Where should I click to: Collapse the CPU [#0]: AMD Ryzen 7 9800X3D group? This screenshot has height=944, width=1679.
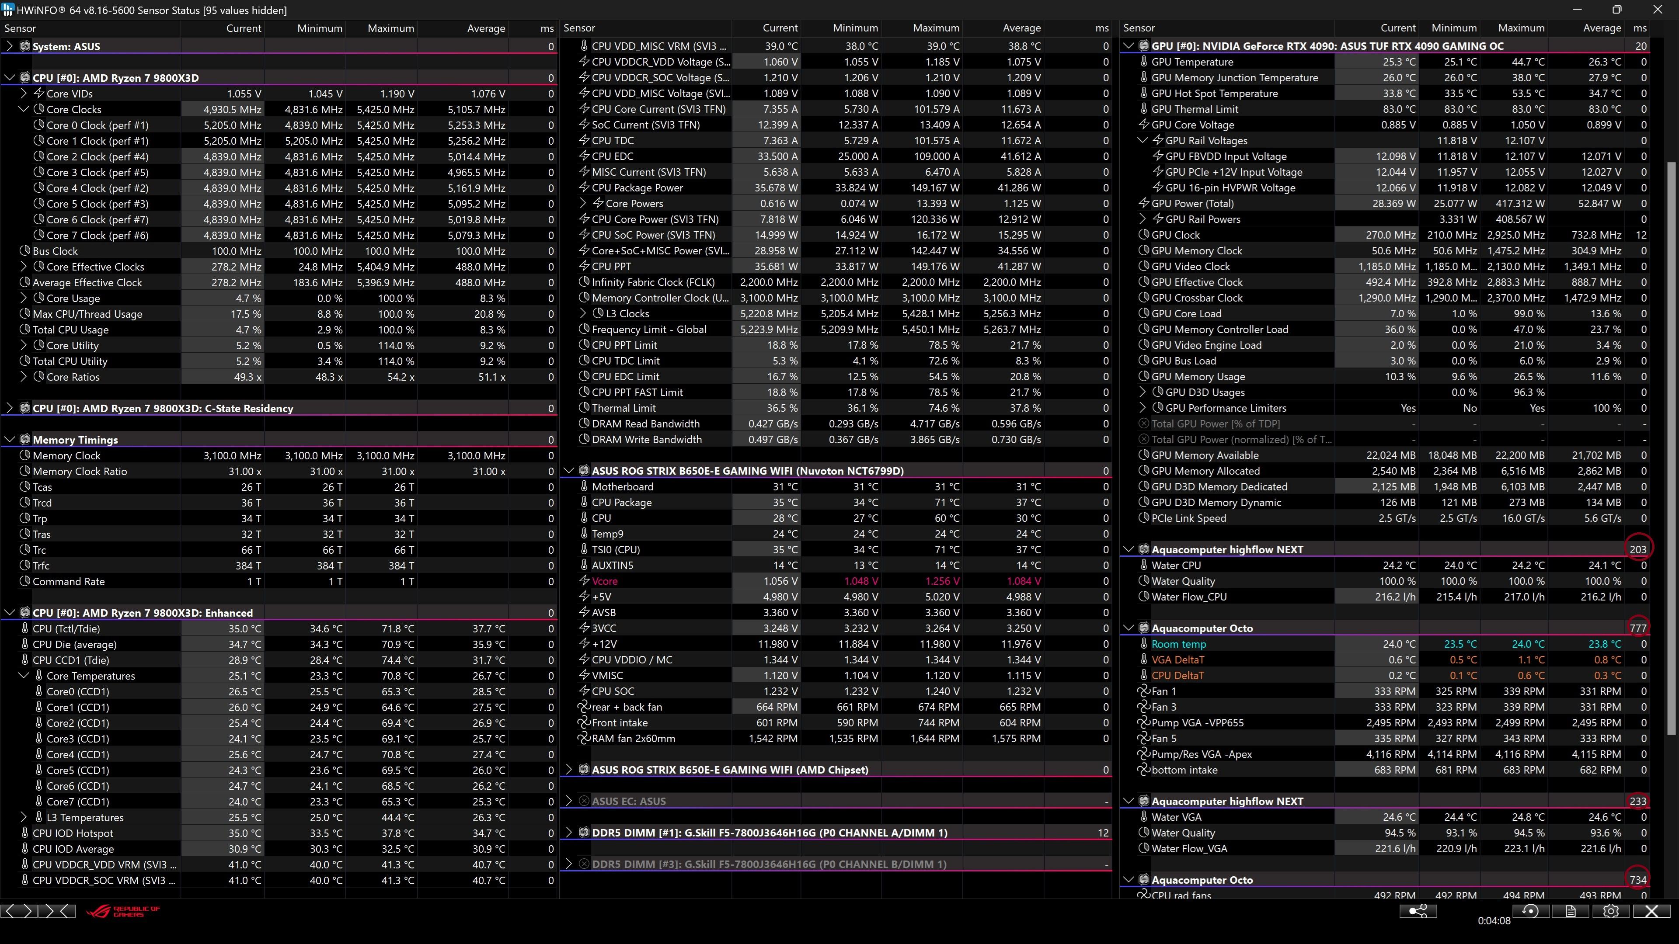coord(9,77)
